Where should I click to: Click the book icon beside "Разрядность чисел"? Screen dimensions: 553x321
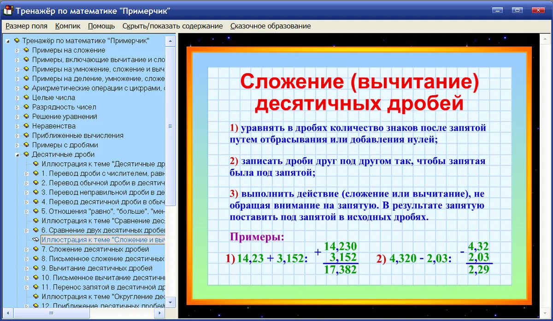26,107
